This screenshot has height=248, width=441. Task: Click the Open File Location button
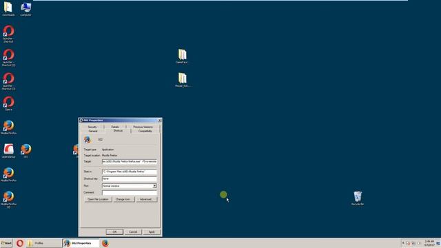pyautogui.click(x=98, y=199)
